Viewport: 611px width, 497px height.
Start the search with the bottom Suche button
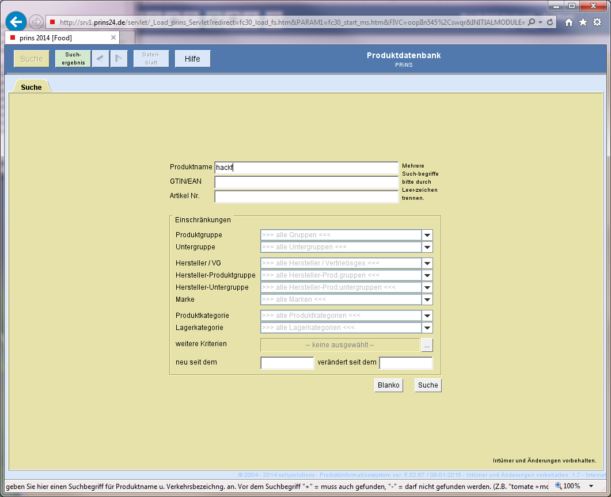point(428,385)
